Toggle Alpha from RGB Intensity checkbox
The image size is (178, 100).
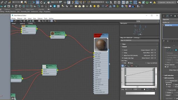[x=122, y=56]
